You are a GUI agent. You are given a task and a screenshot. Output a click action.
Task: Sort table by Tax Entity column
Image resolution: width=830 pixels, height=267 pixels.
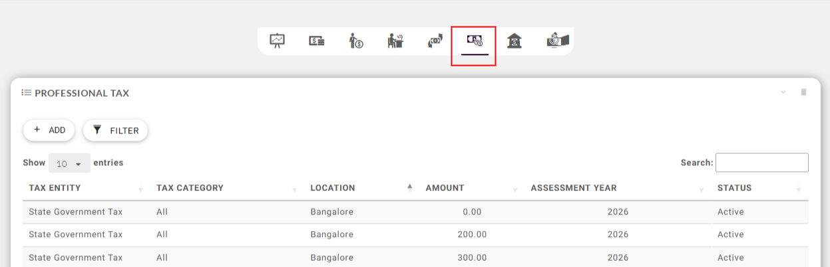click(55, 188)
